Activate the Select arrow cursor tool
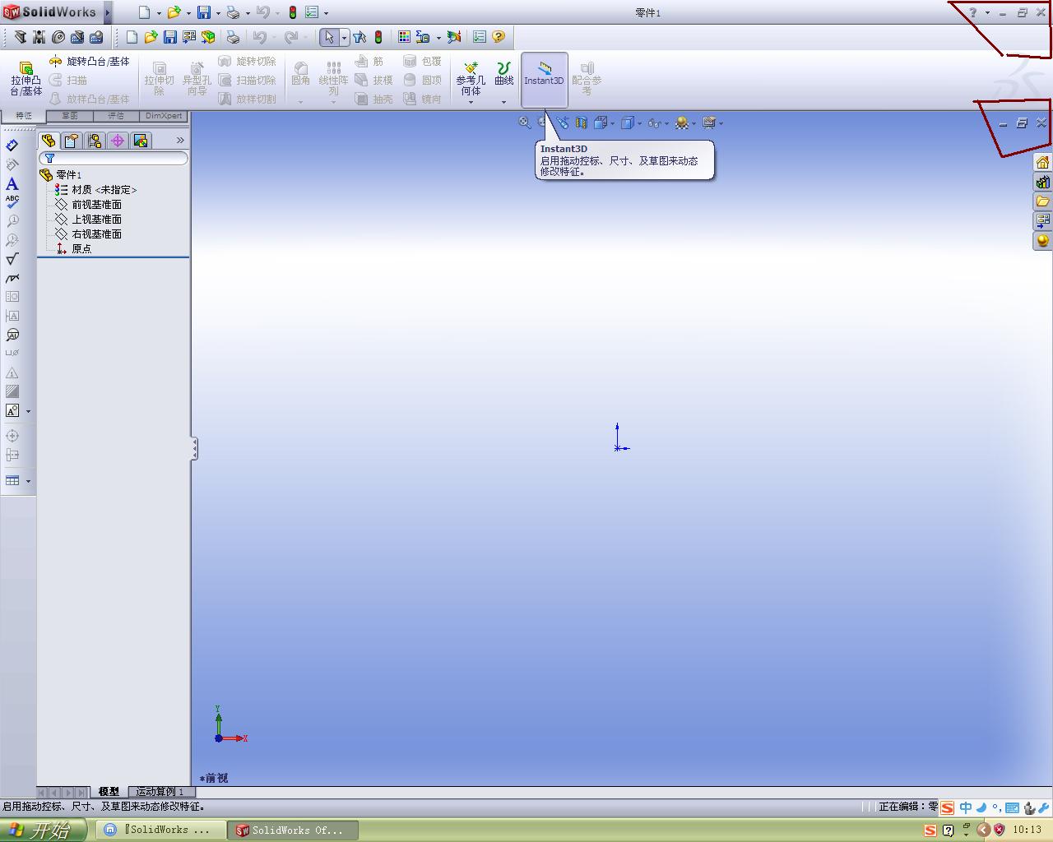Screen dimensions: 1053x842 tap(329, 37)
